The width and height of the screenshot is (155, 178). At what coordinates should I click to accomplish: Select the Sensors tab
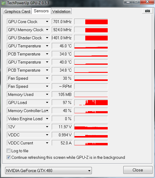point(41,11)
